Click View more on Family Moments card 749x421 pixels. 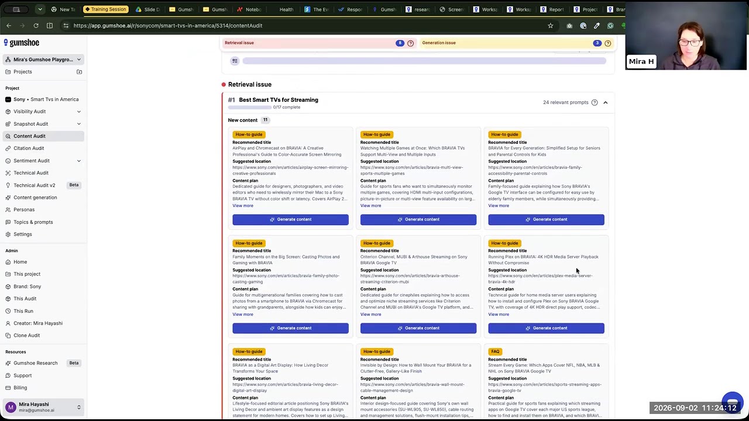coord(243,315)
